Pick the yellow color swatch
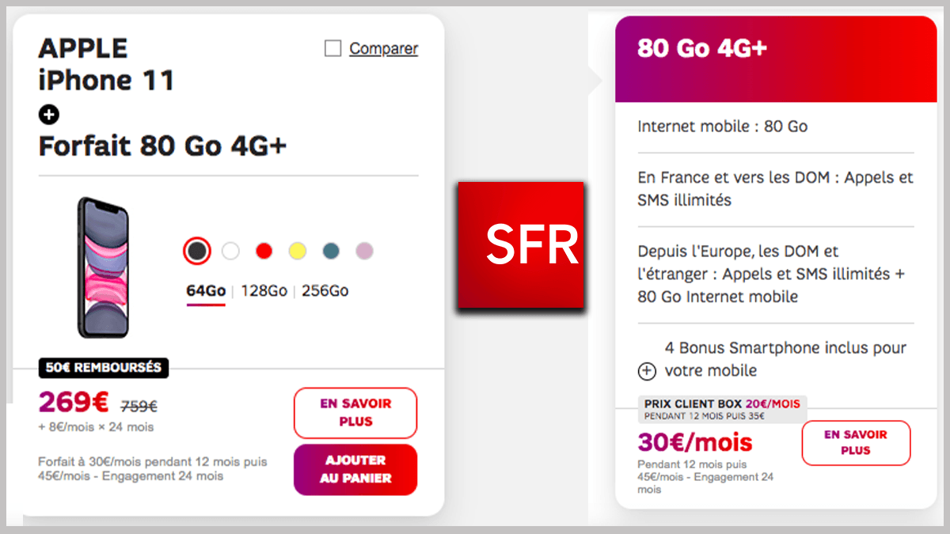Viewport: 950px width, 534px height. 297,252
